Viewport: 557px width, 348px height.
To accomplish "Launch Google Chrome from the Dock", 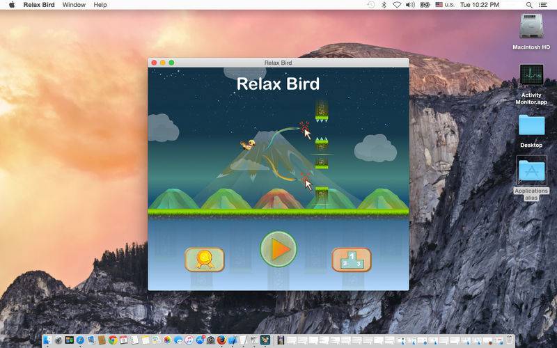I will (113, 340).
